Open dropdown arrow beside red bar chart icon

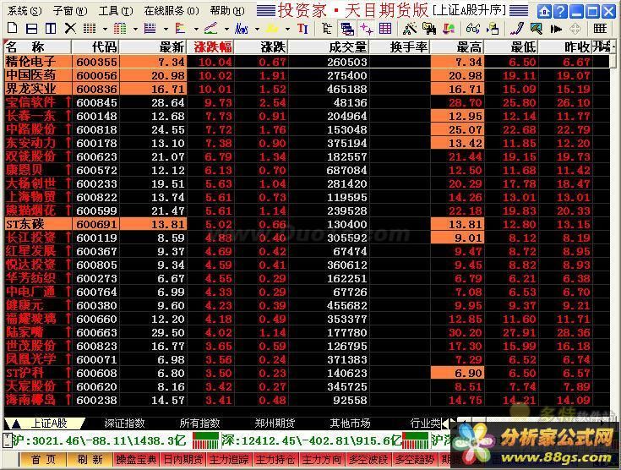196,29
